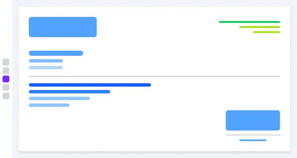This screenshot has height=158, width=297.
Task: Select the purple active square in sidebar
Action: click(x=6, y=79)
